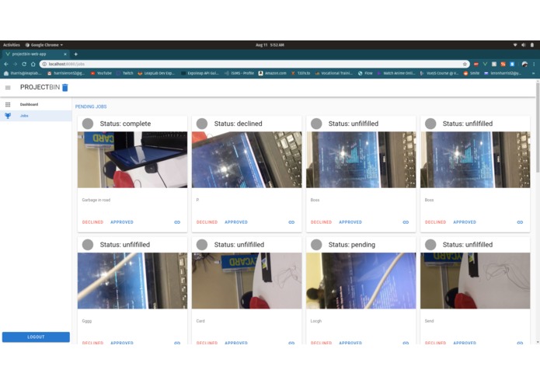Image resolution: width=540 pixels, height=384 pixels.
Task: Open the Flow bookmark
Action: click(365, 73)
